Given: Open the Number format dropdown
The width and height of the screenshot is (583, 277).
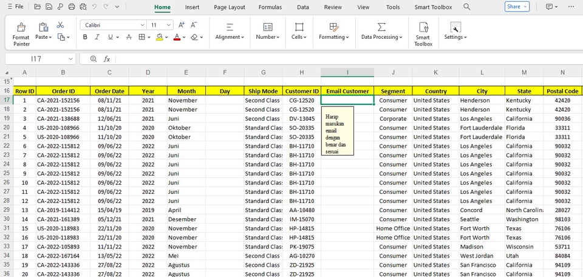Looking at the screenshot, I should tap(268, 31).
